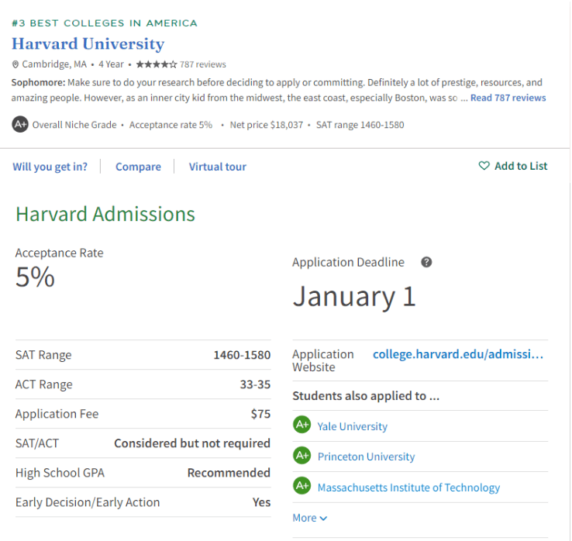Image resolution: width=572 pixels, height=541 pixels.
Task: Click the Sophomore review excerpt text
Action: tap(278, 90)
